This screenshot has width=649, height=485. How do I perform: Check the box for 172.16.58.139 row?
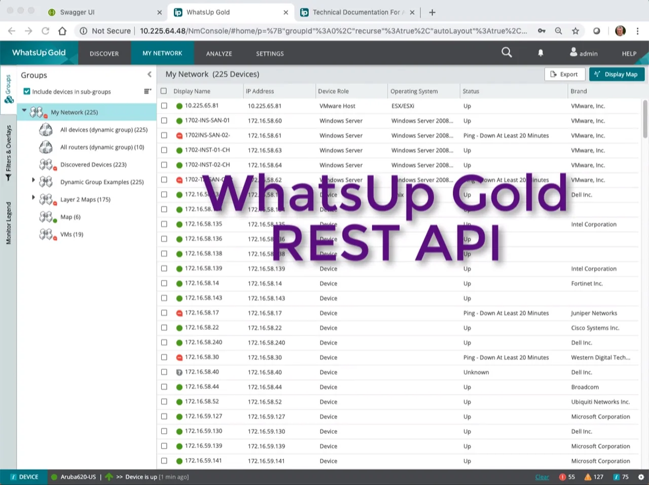tap(164, 268)
